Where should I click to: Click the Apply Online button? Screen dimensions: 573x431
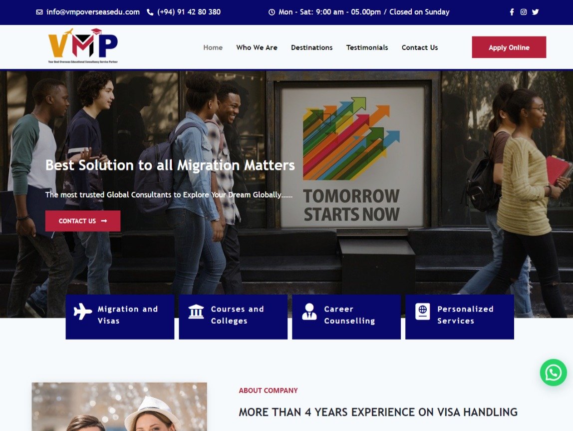[509, 47]
